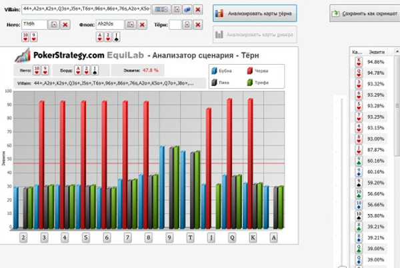Screen dimensions: 400x268
Task: Click blue Бубна legend swatch
Action: 214,71
